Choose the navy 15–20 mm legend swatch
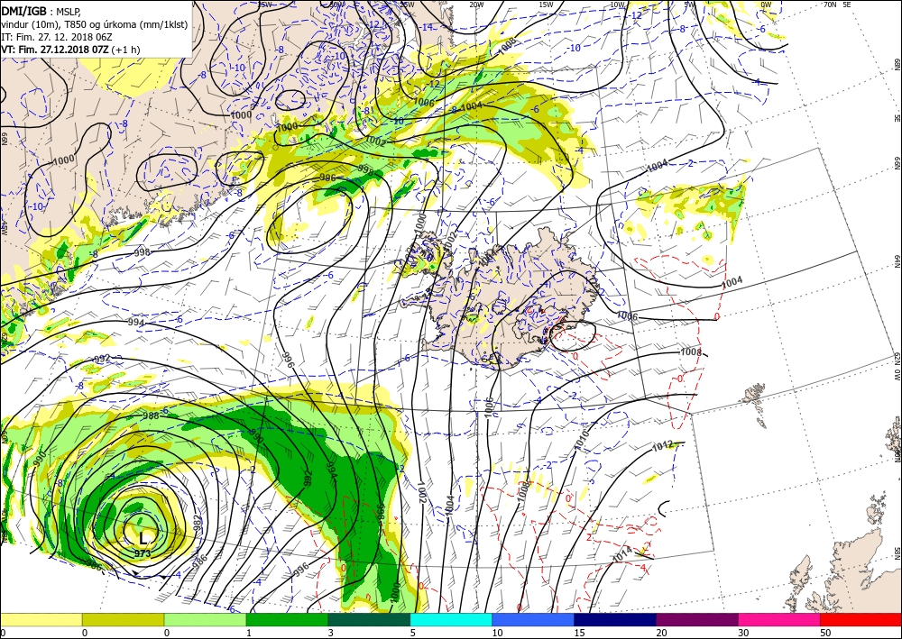This screenshot has height=639, width=902. point(615,619)
